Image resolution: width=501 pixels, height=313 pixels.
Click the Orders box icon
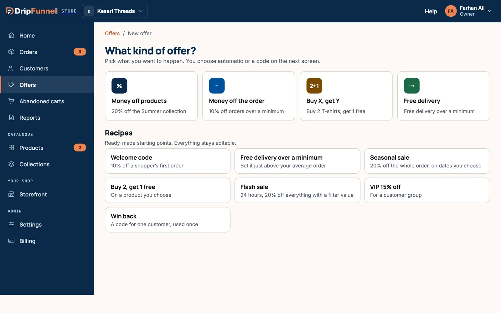(11, 52)
